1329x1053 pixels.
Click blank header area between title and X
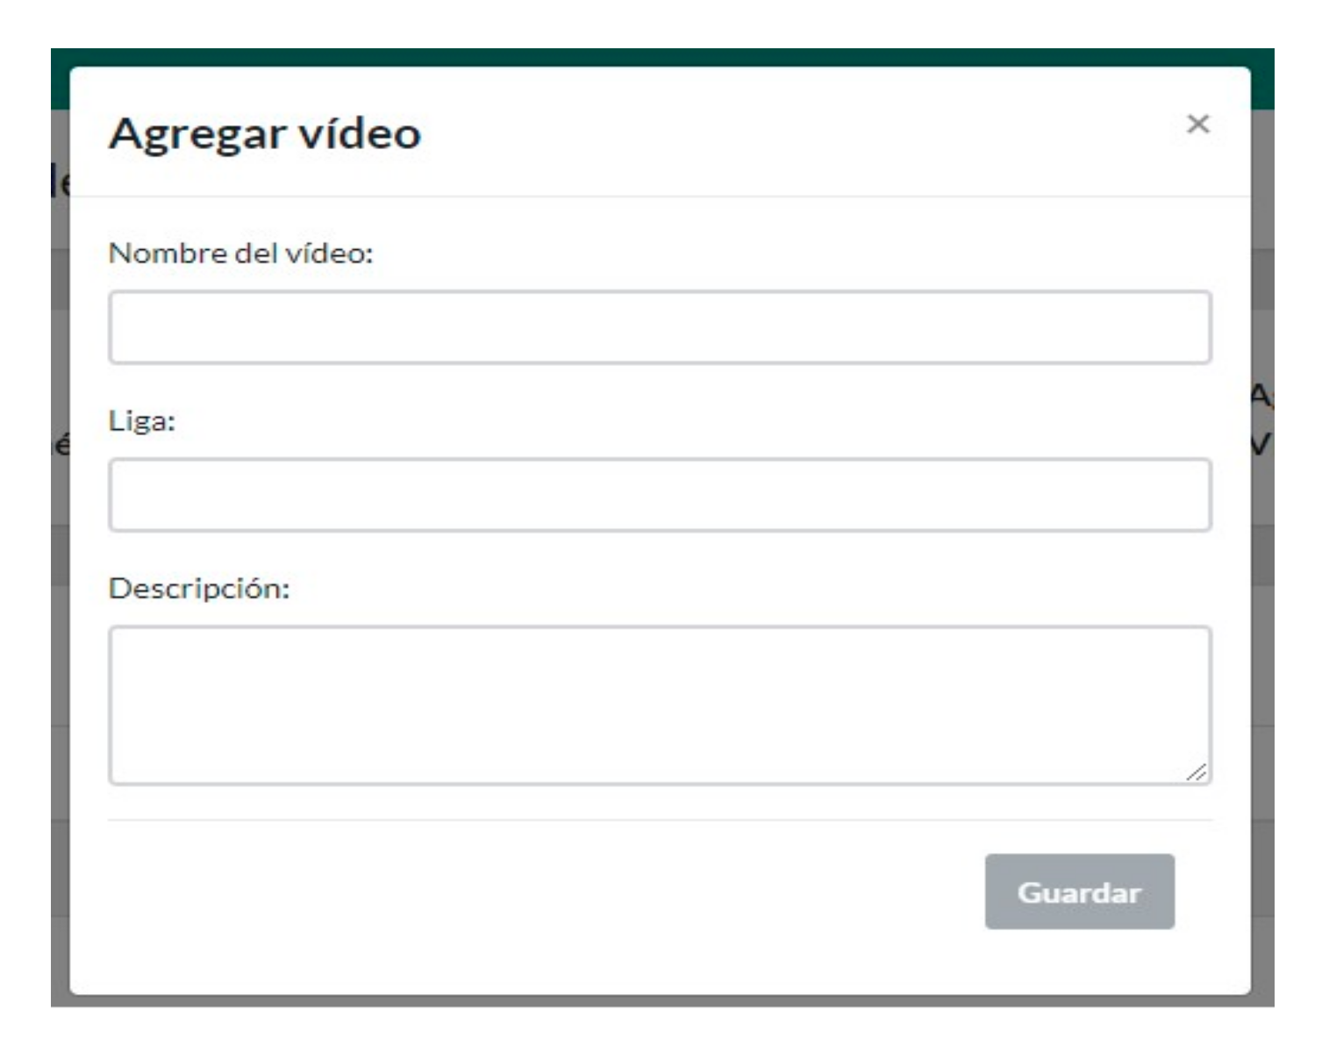pos(790,132)
